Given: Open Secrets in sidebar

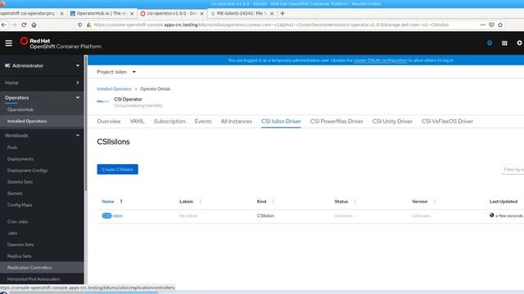Looking at the screenshot, I should click(15, 194).
